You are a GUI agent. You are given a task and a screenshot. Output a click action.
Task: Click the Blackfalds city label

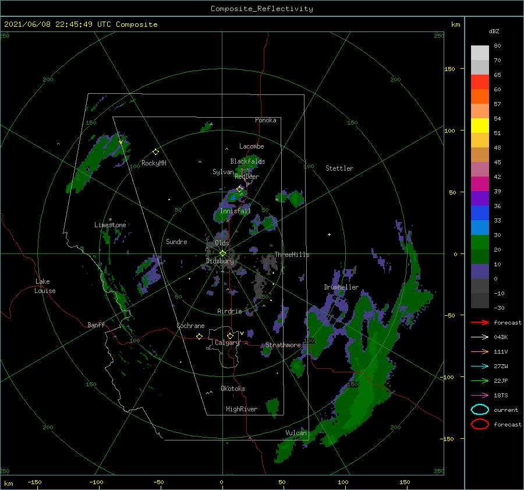pos(247,161)
